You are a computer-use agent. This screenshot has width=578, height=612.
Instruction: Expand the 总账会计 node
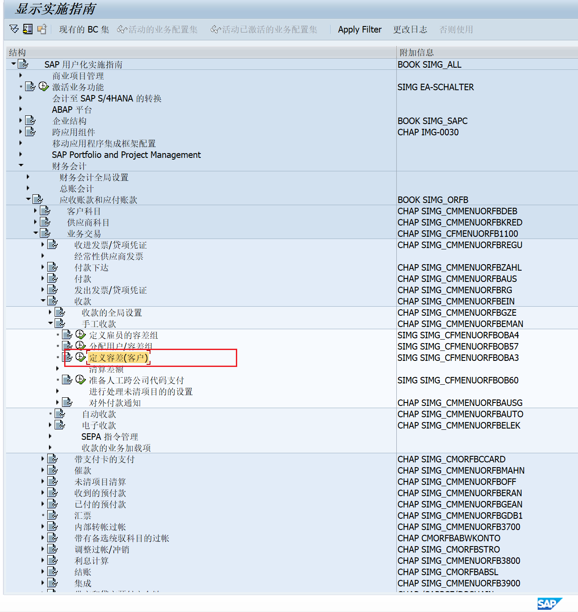(28, 188)
